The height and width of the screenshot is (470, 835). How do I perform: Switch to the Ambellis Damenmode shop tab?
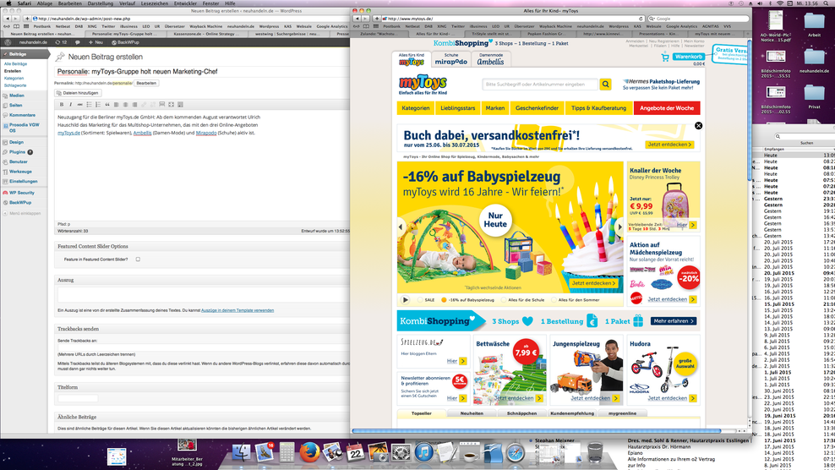(490, 59)
